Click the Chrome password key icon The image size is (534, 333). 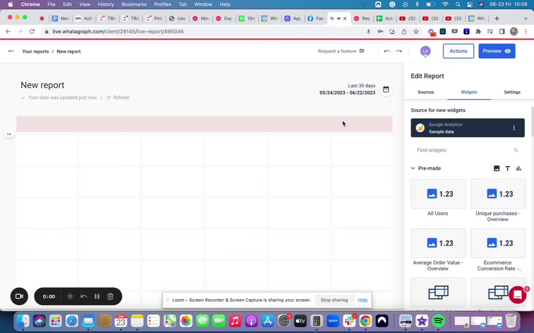click(x=380, y=31)
